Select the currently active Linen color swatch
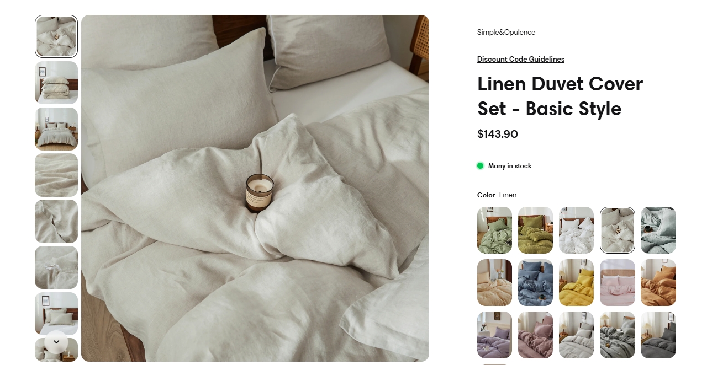 tap(618, 230)
